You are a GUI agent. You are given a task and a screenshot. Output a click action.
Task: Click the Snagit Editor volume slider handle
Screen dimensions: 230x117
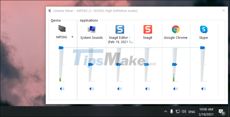click(x=119, y=64)
